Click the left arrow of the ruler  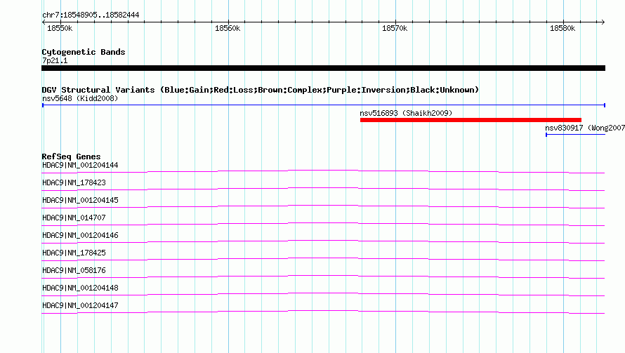[44, 22]
